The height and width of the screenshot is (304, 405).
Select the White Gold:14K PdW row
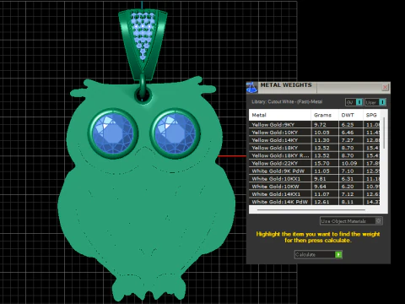(x=314, y=202)
